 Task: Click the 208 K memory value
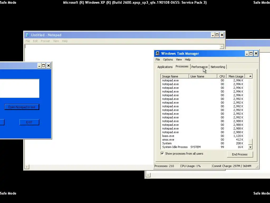pyautogui.click(x=239, y=143)
